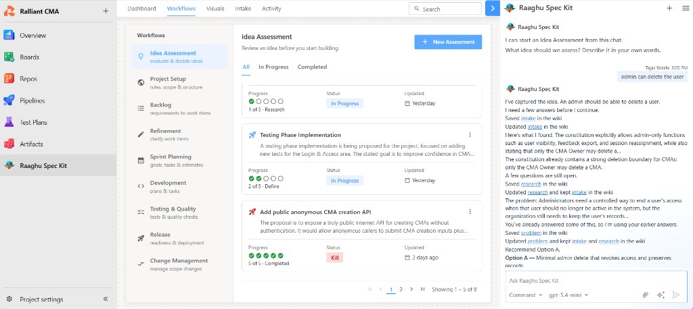Open options menu for anonymous CMA creation card
The width and height of the screenshot is (693, 309).
coord(470,212)
